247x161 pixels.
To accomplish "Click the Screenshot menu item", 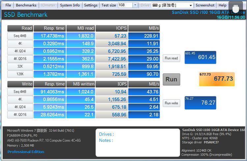I will (x=205, y=5).
